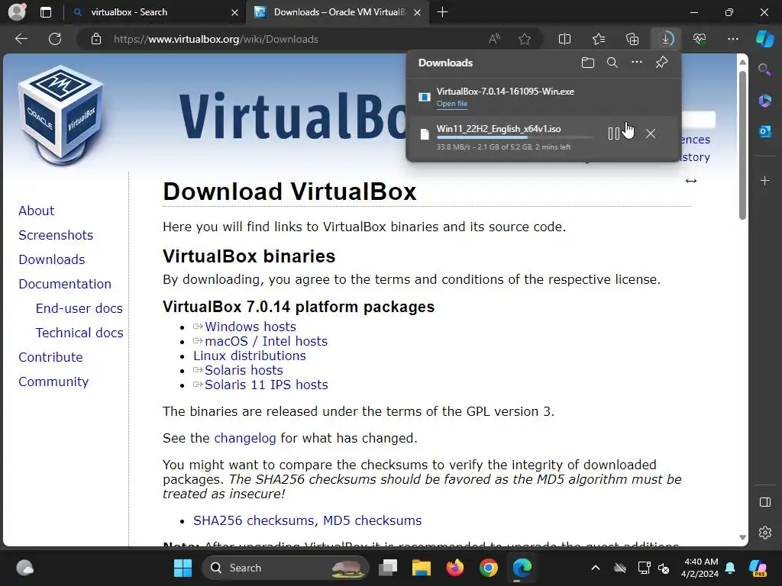Download Solaris 11 IPS hosts package
The image size is (782, 586).
click(267, 385)
